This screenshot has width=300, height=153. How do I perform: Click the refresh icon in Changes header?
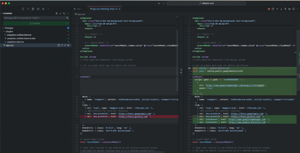(64, 13)
